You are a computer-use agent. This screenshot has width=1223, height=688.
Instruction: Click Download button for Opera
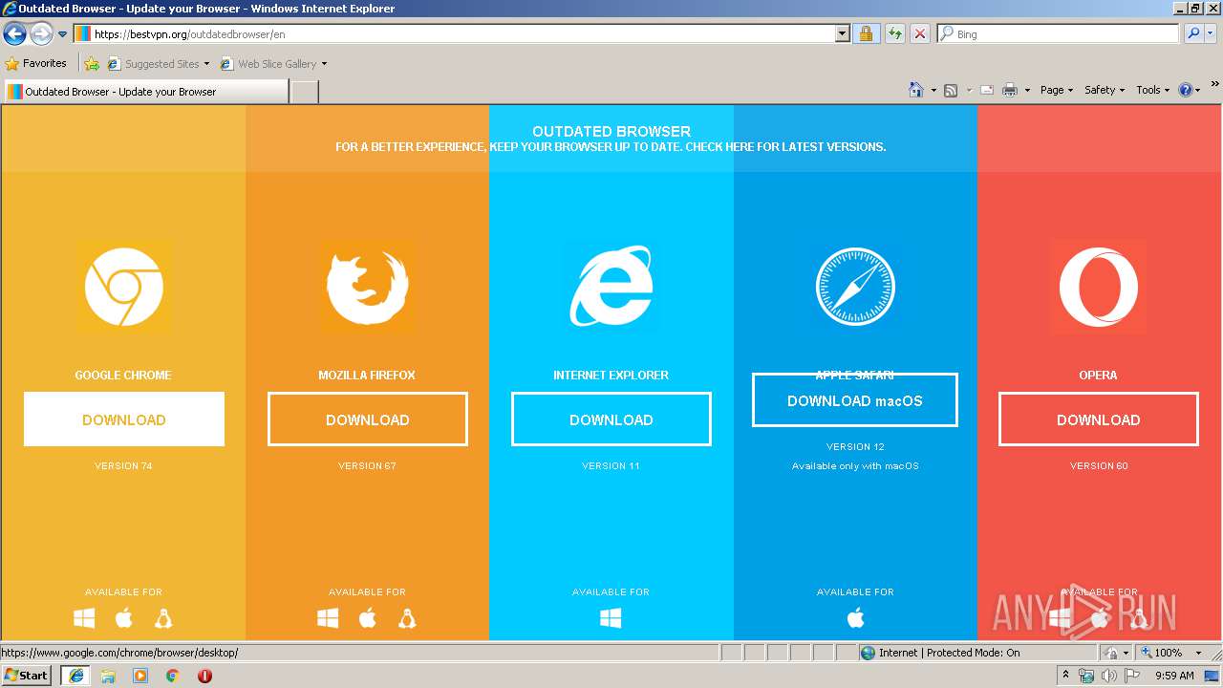[x=1099, y=419]
